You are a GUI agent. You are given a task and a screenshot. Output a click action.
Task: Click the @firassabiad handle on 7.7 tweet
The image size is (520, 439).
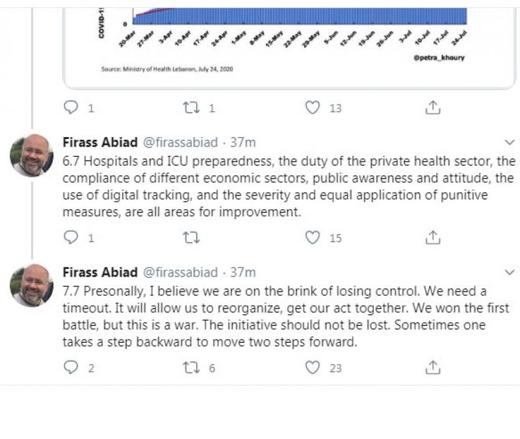pos(180,272)
